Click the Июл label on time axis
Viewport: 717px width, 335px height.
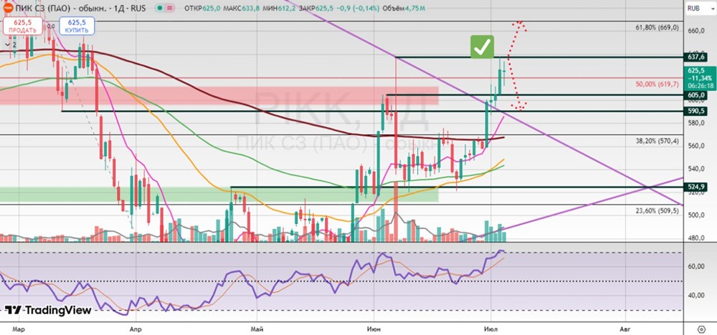(490, 329)
